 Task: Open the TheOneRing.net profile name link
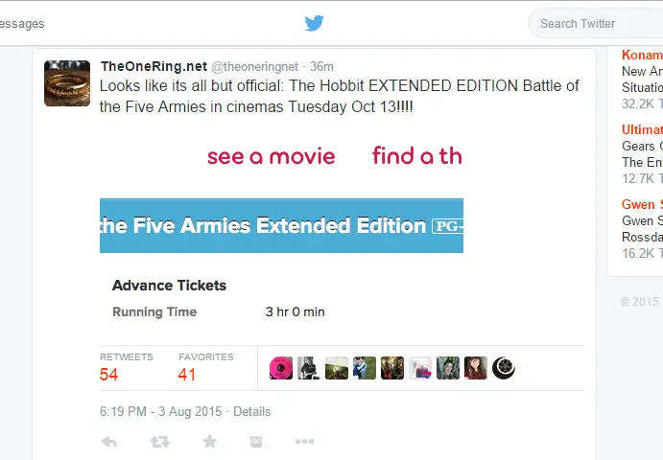pyautogui.click(x=154, y=66)
